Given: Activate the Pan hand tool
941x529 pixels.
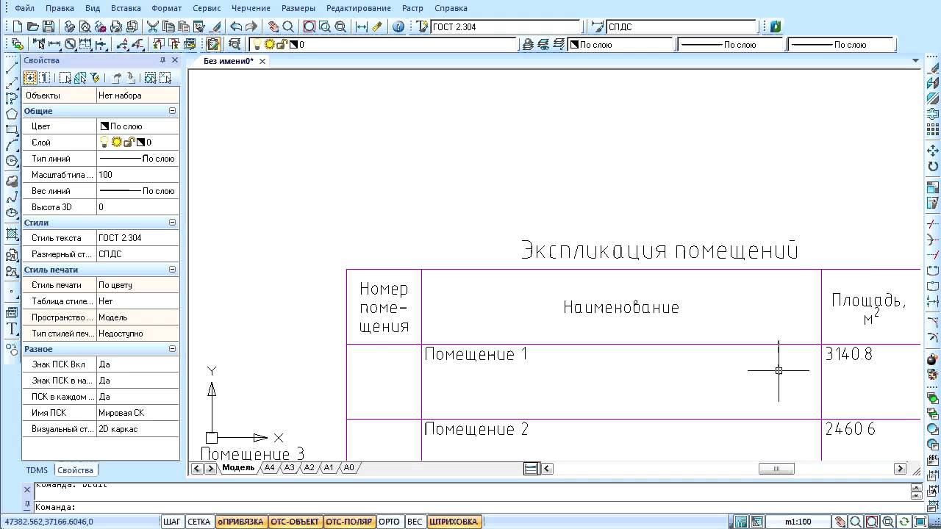Looking at the screenshot, I should (x=273, y=26).
